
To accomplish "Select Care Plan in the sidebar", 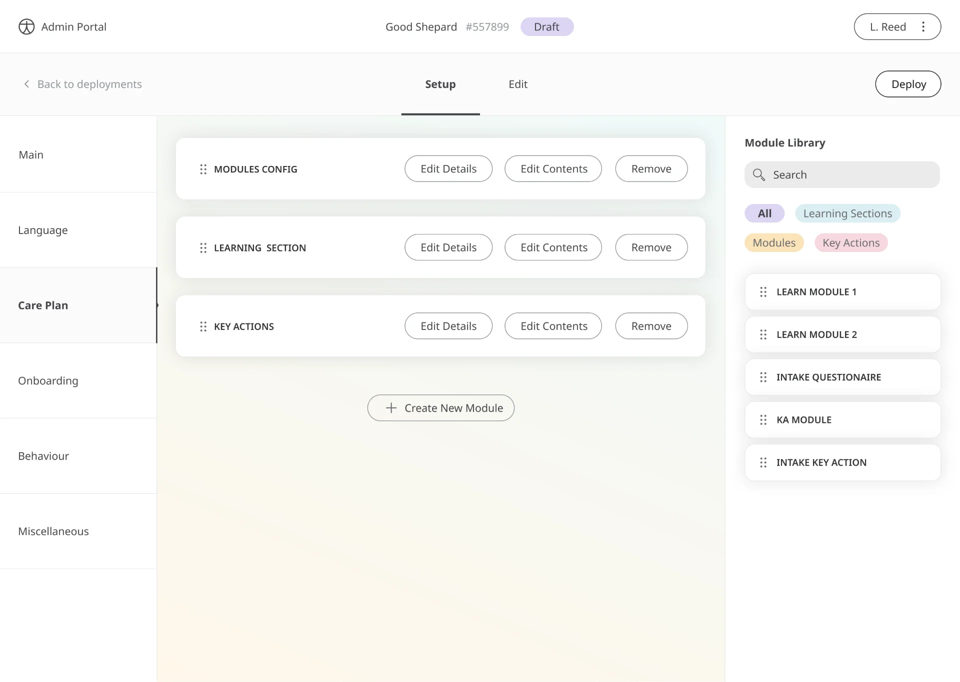I will [x=78, y=305].
